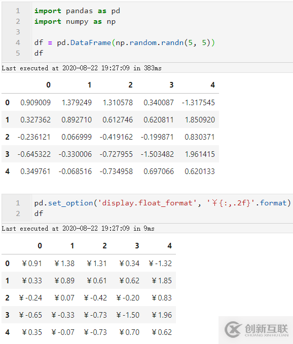Click the 9ms execution time status text

(x=78, y=229)
